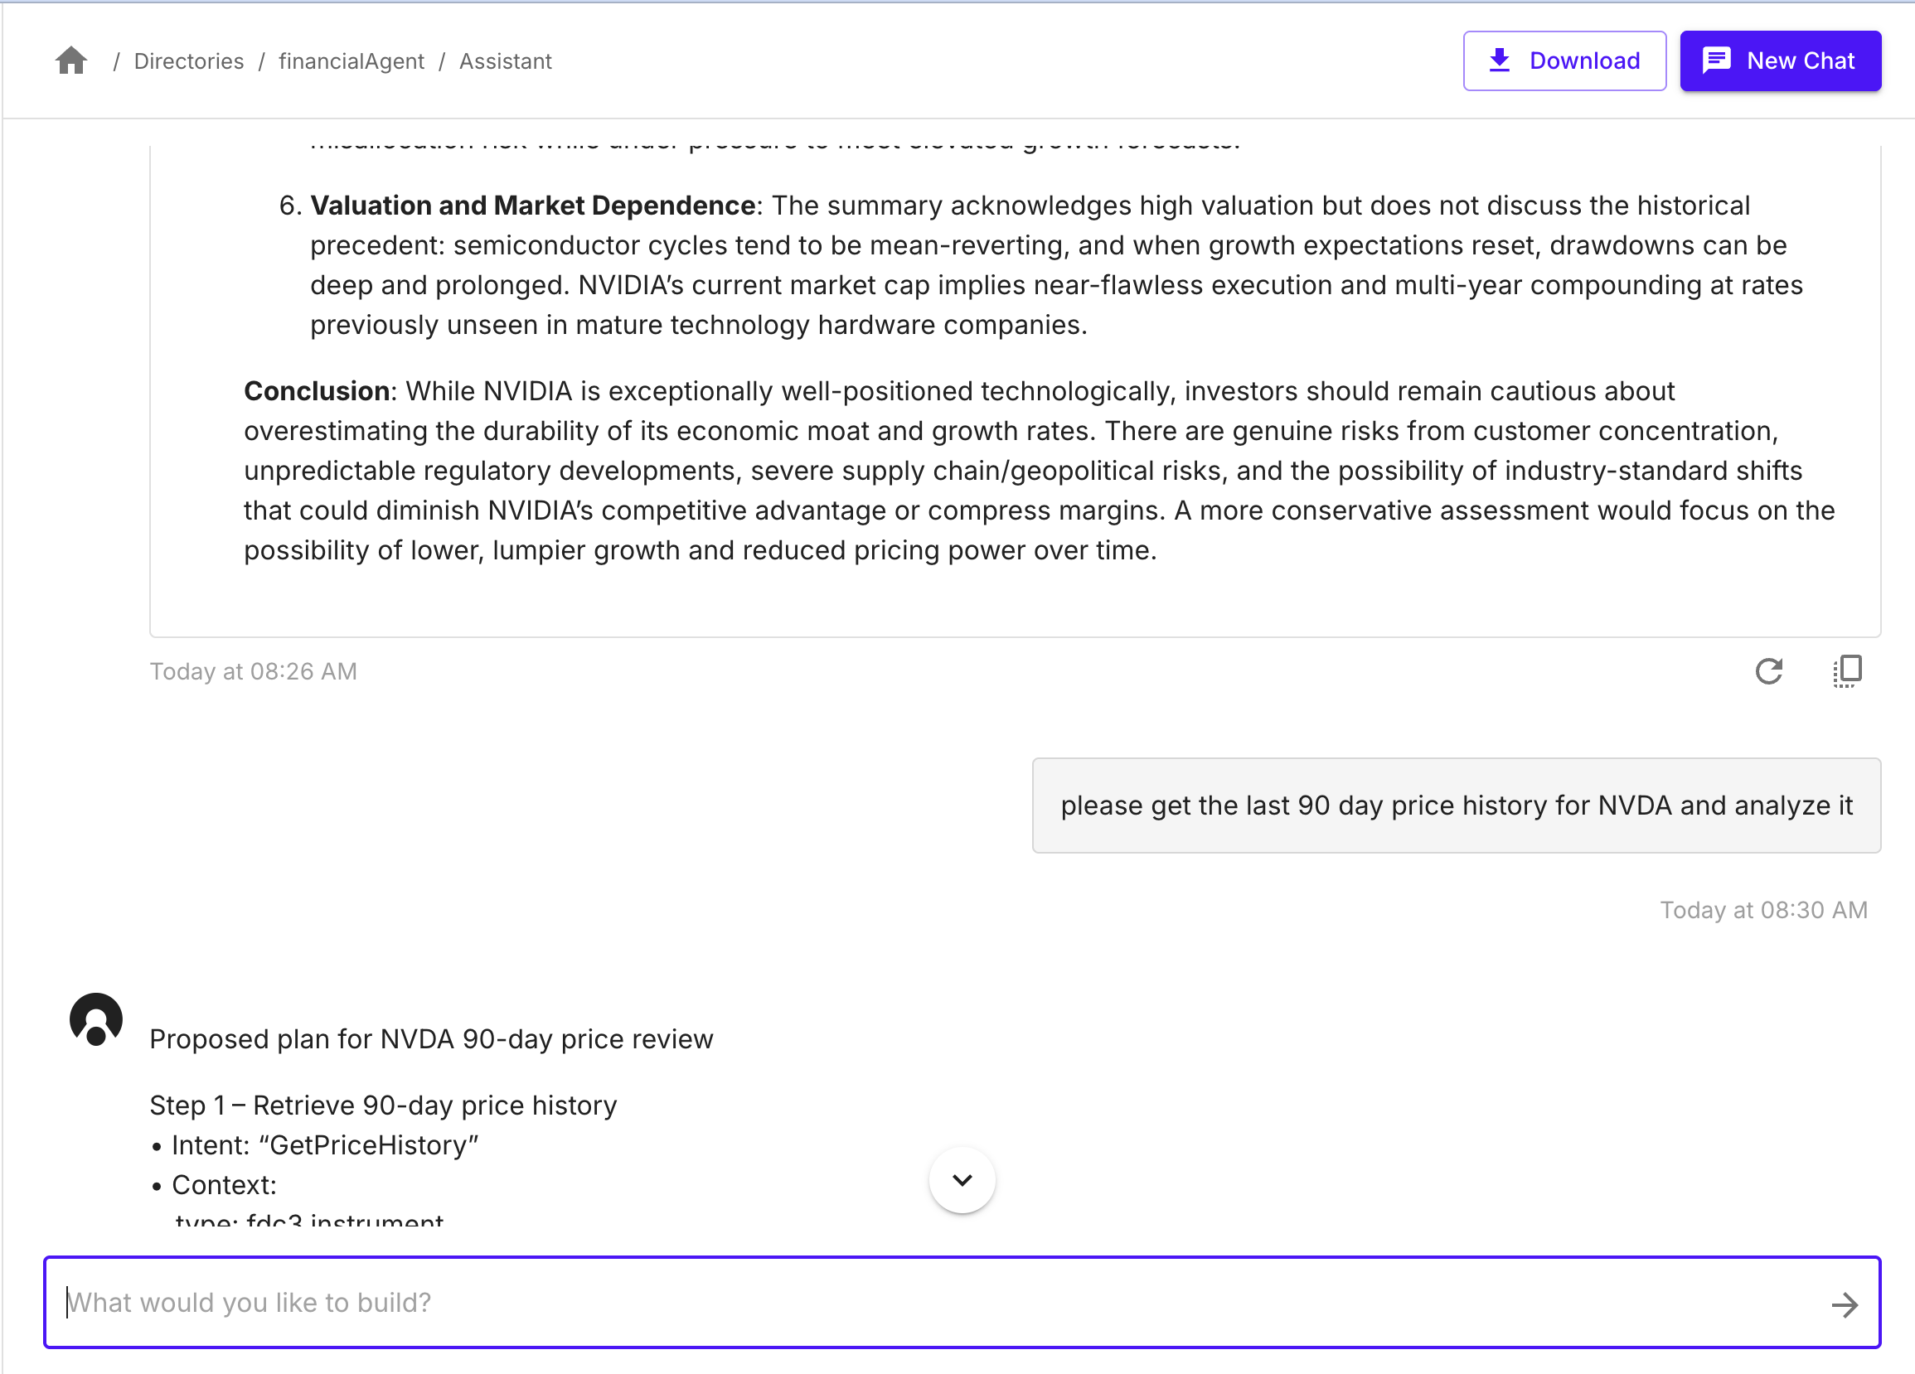Click the user message about NVDA price history
Screen dimensions: 1915x1374
pyautogui.click(x=1456, y=806)
